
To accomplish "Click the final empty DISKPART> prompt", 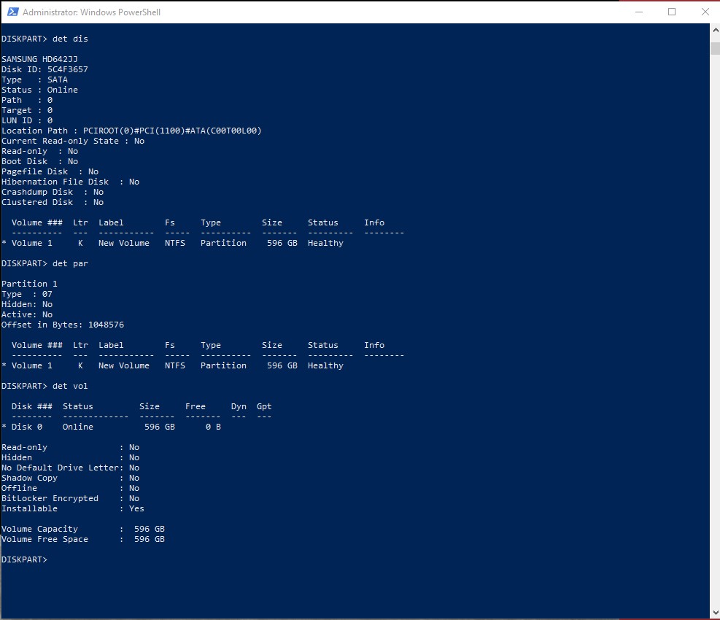I will click(26, 559).
